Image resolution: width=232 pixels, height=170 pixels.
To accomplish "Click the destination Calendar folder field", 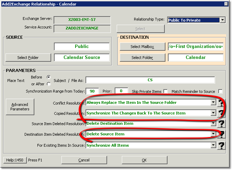I will click(x=196, y=58).
